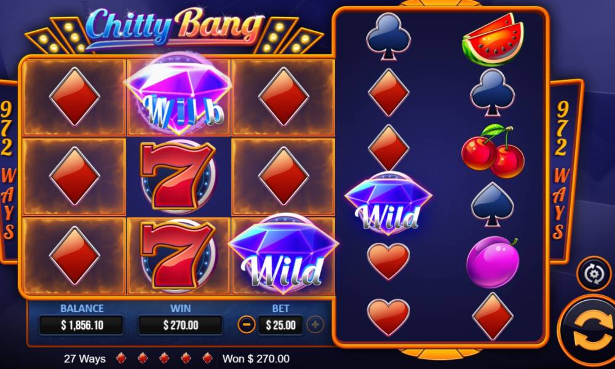
Task: Increase the bet with the plus button
Action: (x=315, y=325)
